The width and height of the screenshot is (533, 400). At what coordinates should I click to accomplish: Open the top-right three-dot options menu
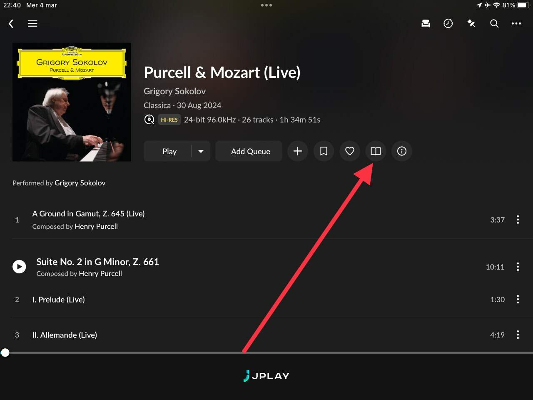(516, 24)
